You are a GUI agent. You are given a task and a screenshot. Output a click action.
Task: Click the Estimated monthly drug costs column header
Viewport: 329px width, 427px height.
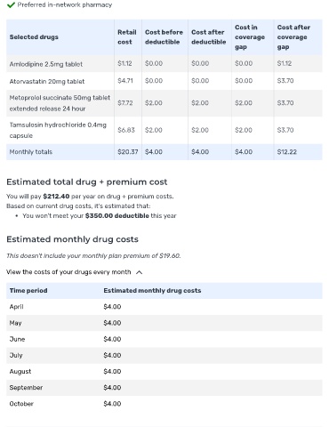click(x=152, y=291)
